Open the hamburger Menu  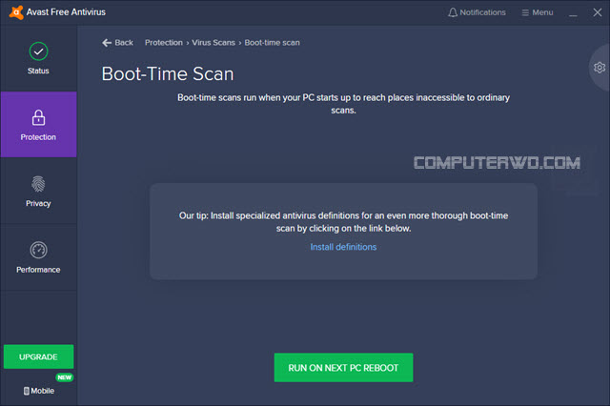[538, 12]
